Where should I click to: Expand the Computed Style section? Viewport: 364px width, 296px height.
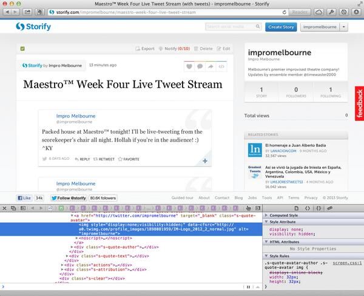click(266, 215)
